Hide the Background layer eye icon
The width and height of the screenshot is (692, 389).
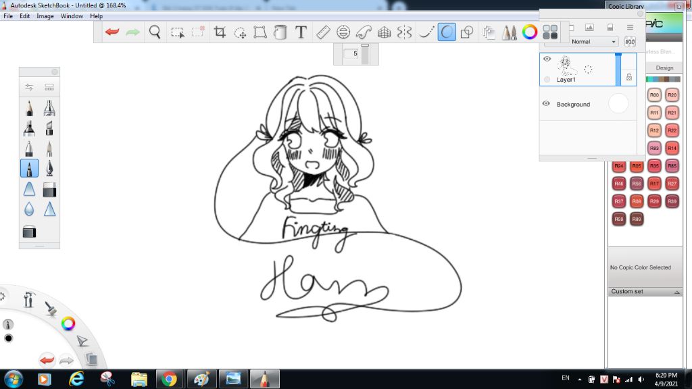546,103
